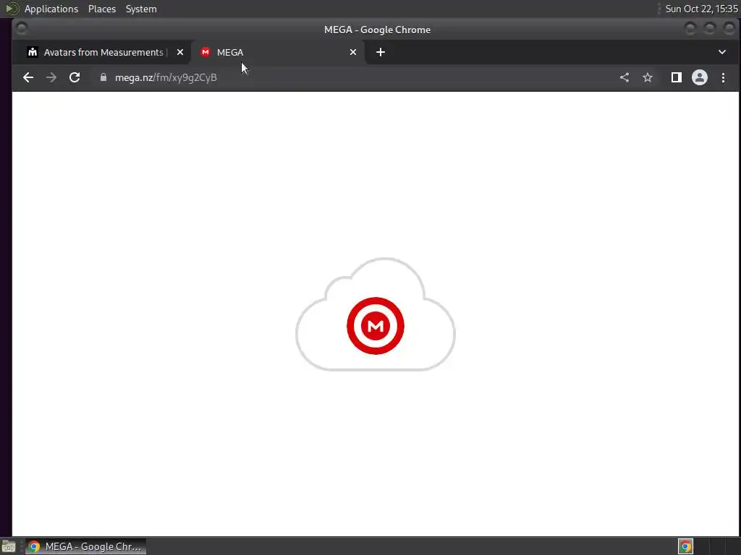This screenshot has width=741, height=555.
Task: Reload the MEGA page
Action: pyautogui.click(x=75, y=77)
